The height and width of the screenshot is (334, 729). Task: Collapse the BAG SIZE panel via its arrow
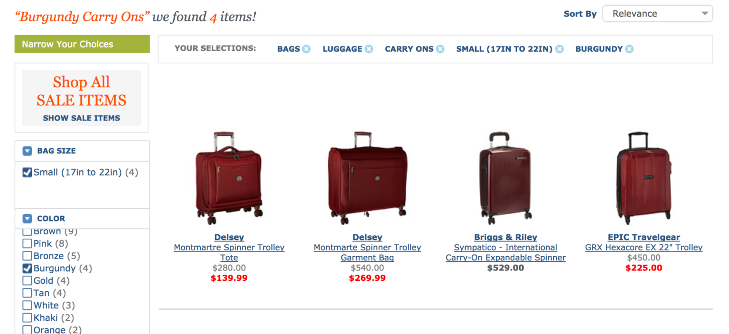point(27,151)
